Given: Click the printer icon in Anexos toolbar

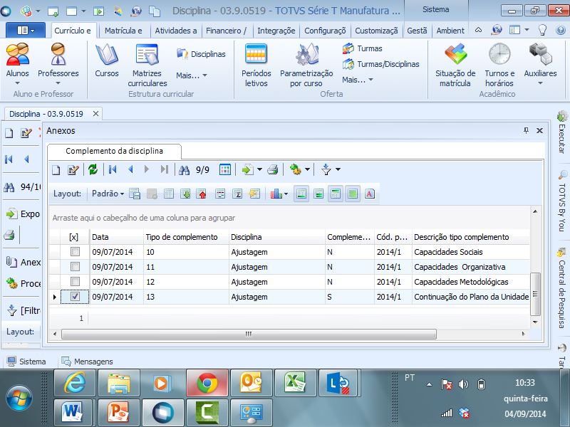Looking at the screenshot, I should [x=272, y=169].
